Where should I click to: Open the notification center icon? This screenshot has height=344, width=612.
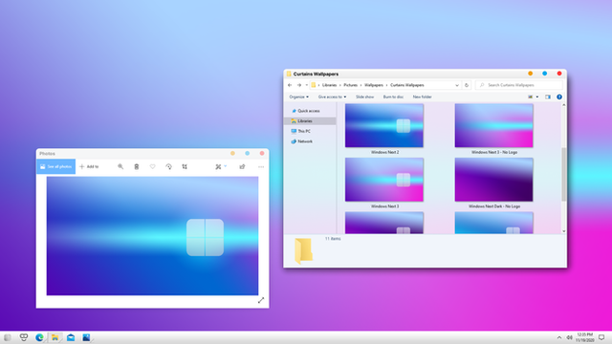point(601,337)
